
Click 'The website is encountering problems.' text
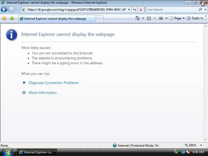tap(62, 58)
